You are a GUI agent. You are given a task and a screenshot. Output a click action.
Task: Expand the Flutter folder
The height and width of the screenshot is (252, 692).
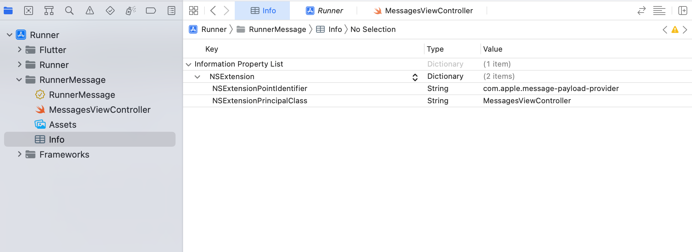click(19, 50)
